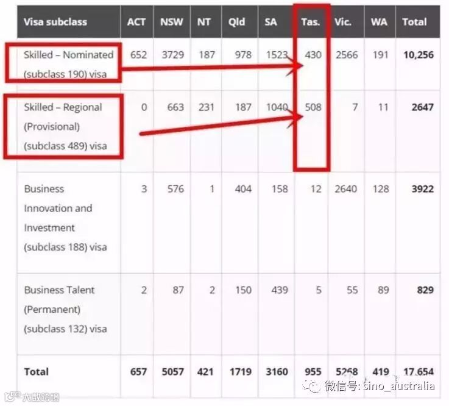Click the Tasmania value 508 cell
449x406 pixels.
coord(312,107)
